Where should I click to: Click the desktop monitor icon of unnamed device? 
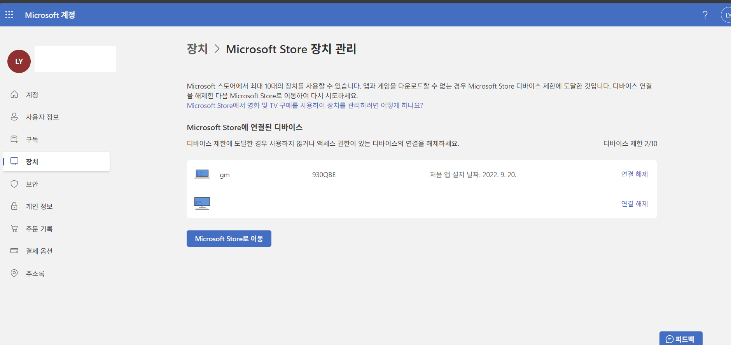coord(202,203)
